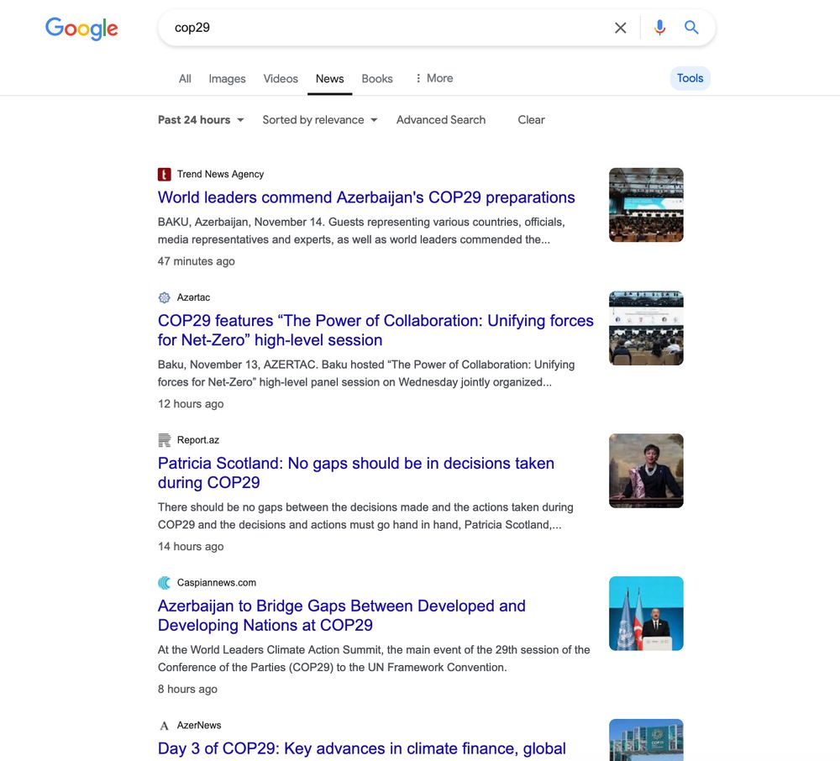Image resolution: width=840 pixels, height=761 pixels.
Task: Click the '12 hours ago' timestamp
Action: coord(191,404)
